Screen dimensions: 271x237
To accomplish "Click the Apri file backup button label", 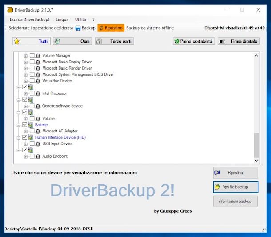I will point(235,187).
